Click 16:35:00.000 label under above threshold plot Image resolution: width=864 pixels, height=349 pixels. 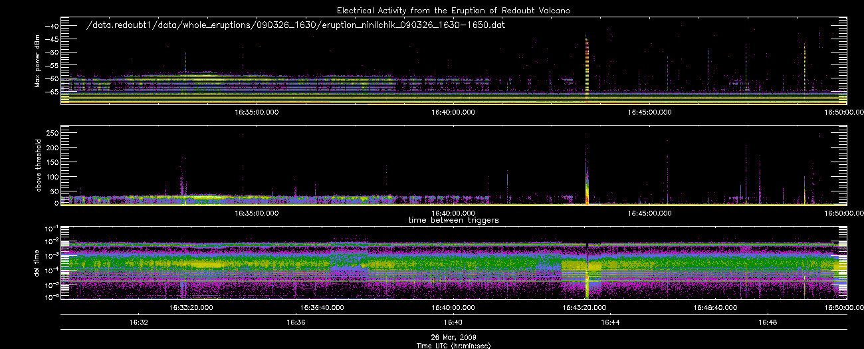(x=257, y=213)
